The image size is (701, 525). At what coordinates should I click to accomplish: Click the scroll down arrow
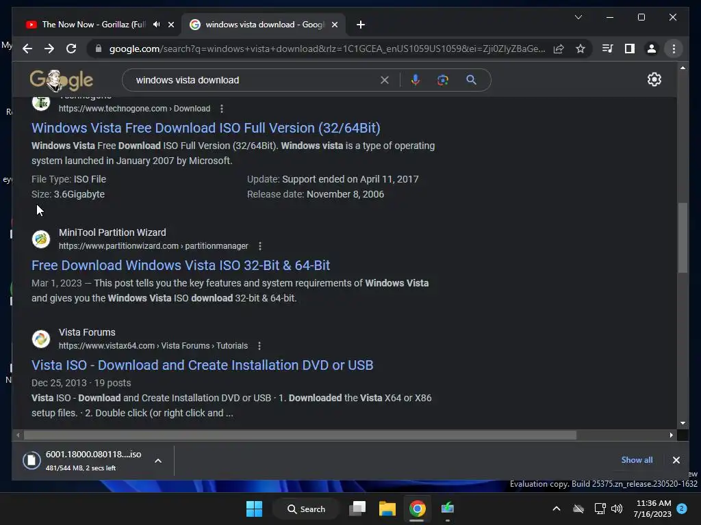[683, 423]
